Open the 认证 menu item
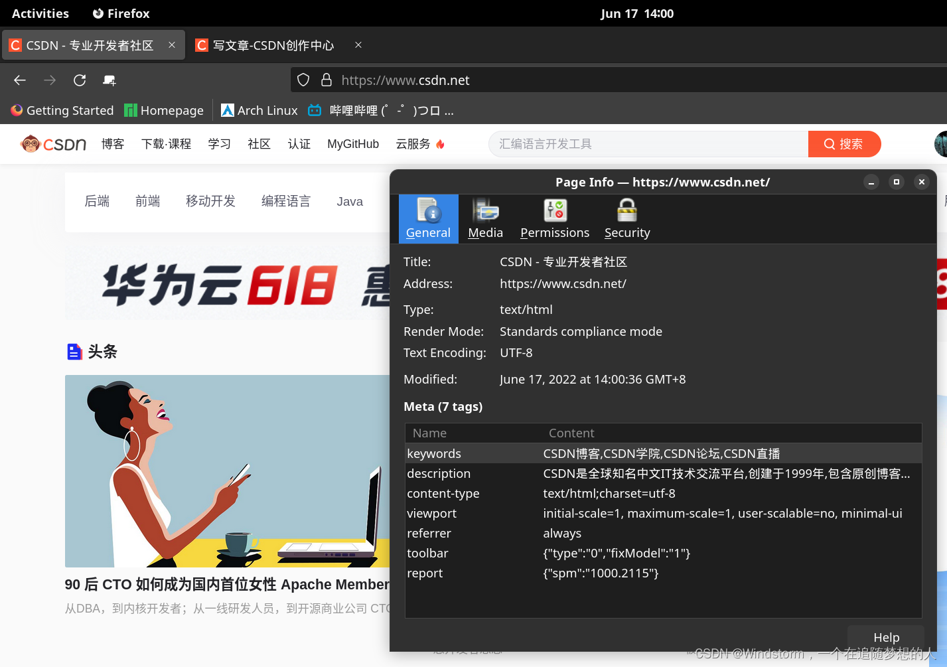 [x=299, y=144]
